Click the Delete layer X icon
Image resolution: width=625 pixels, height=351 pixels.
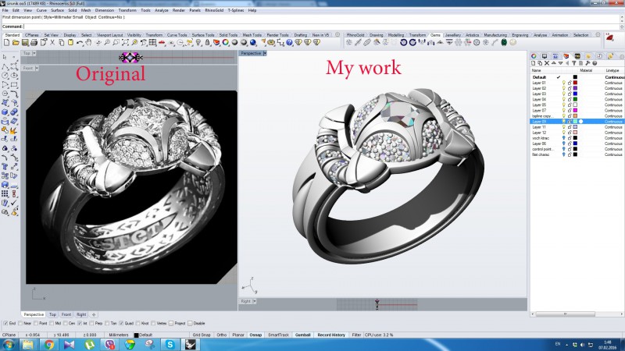pyautogui.click(x=547, y=63)
